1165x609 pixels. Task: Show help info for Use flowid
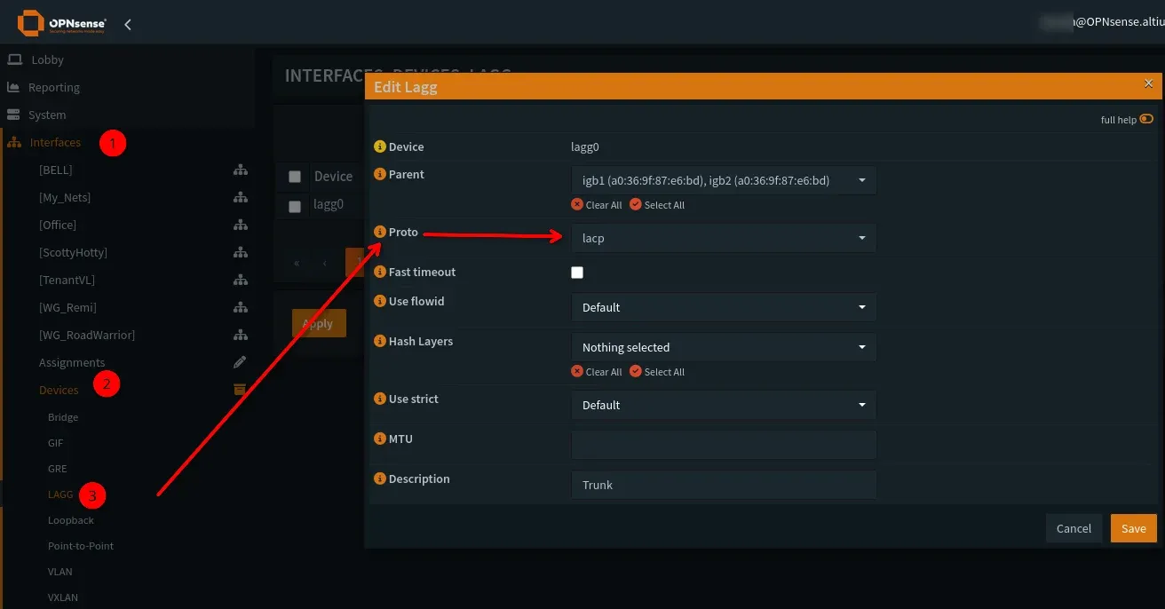click(380, 302)
